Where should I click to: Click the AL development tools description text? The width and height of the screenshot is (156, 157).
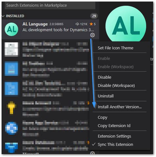(x=58, y=30)
